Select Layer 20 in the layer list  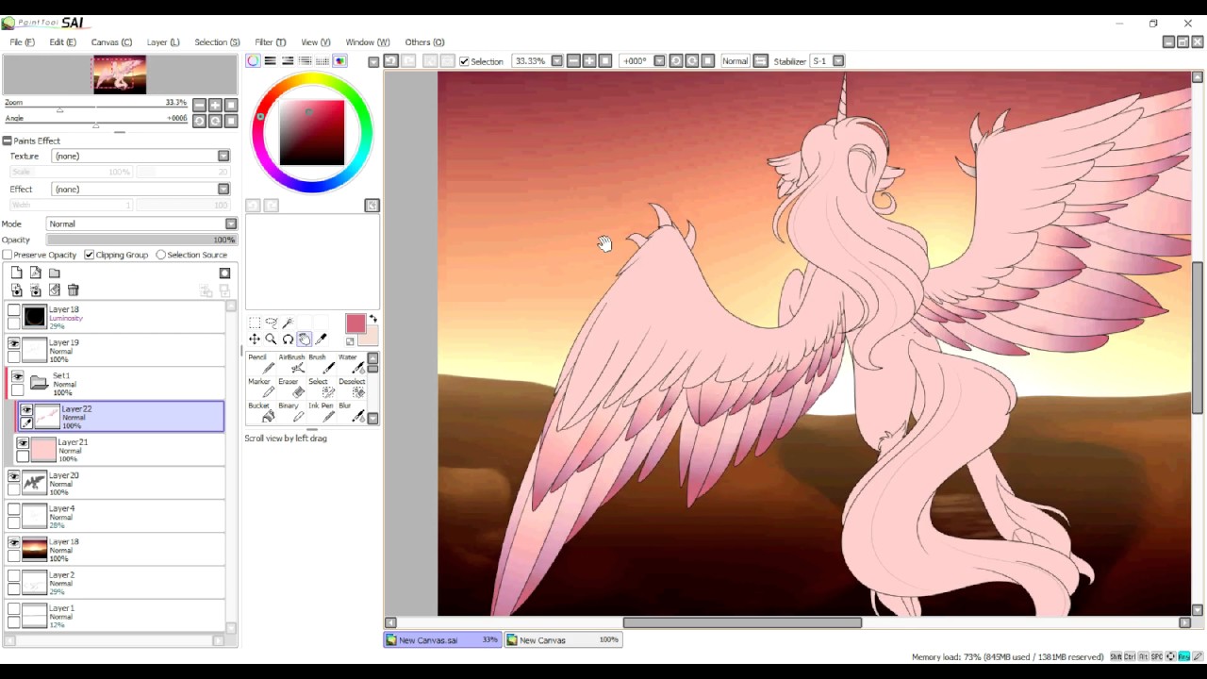120,483
